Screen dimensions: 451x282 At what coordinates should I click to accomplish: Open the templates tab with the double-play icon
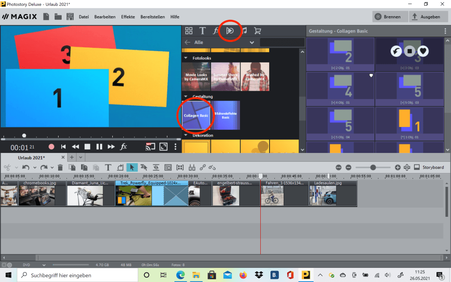coord(230,31)
